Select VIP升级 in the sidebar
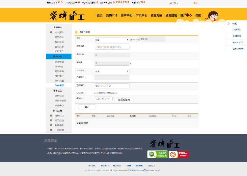 pos(59,66)
